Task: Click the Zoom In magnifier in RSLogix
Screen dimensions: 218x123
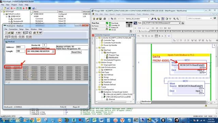Action: [x=174, y=19]
